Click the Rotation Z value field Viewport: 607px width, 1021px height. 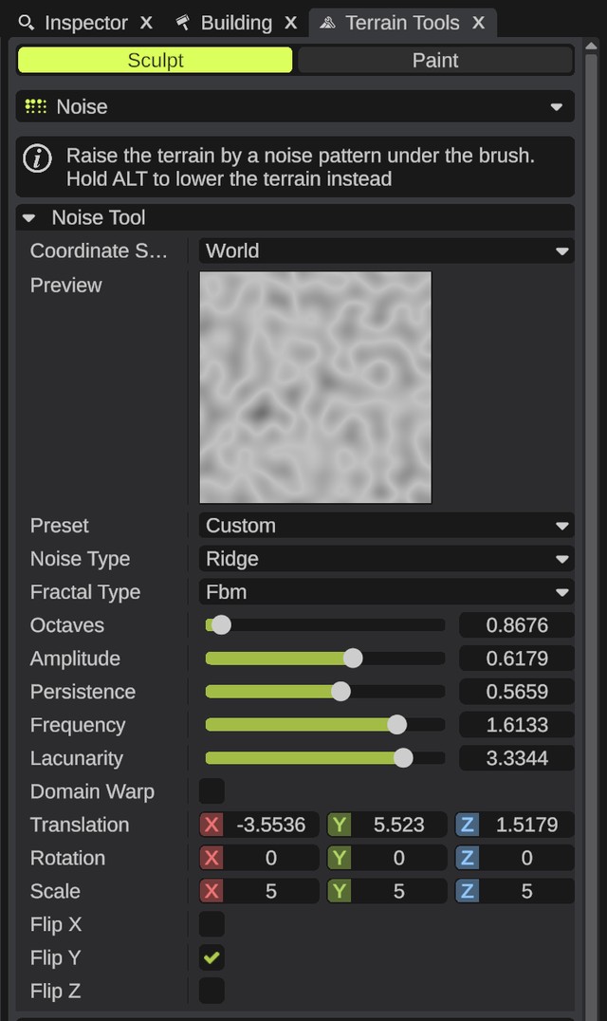[526, 858]
